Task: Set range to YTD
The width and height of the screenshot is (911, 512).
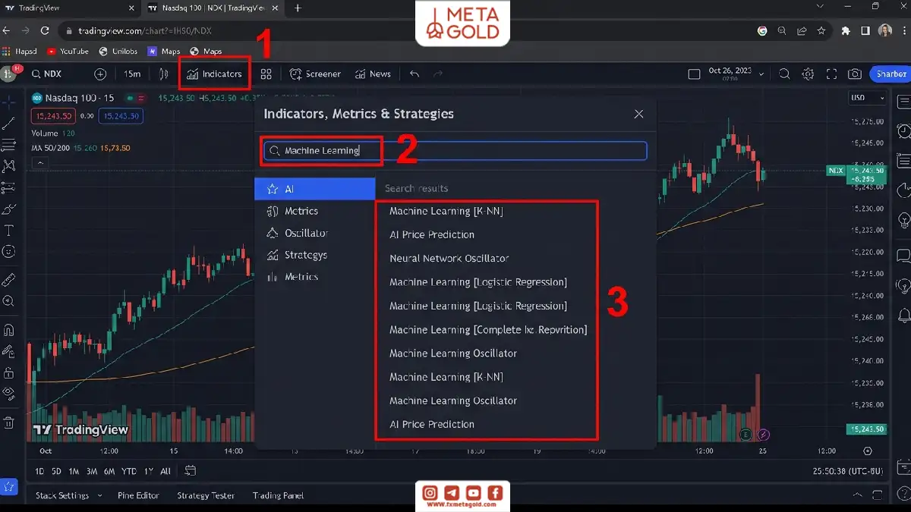Action: tap(129, 472)
